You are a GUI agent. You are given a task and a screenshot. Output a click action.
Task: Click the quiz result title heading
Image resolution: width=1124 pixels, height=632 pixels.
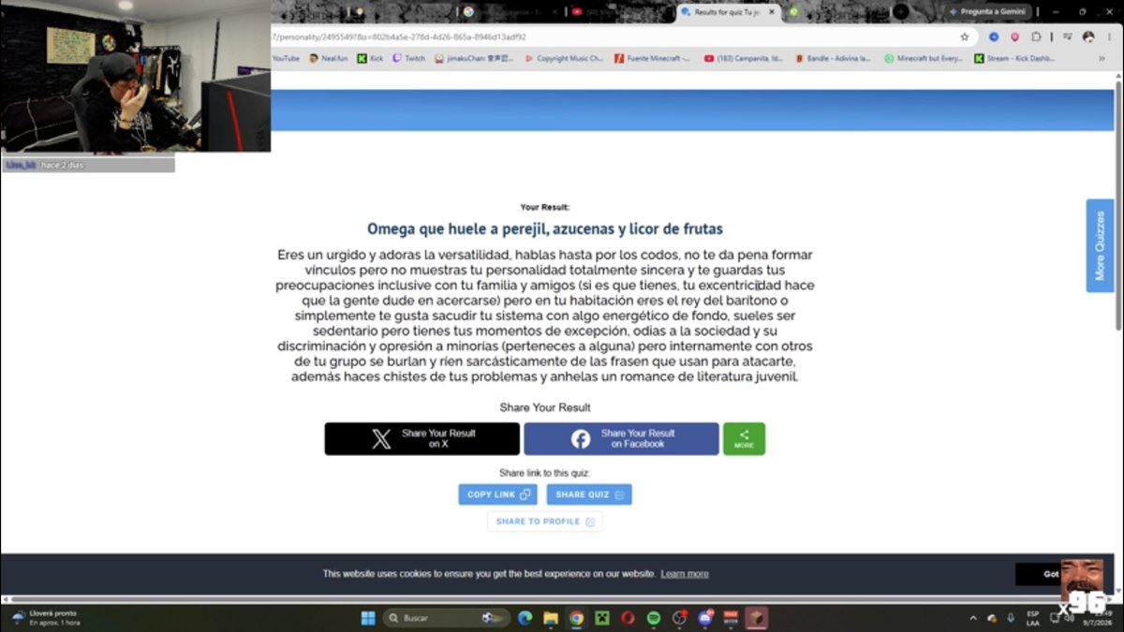[545, 228]
